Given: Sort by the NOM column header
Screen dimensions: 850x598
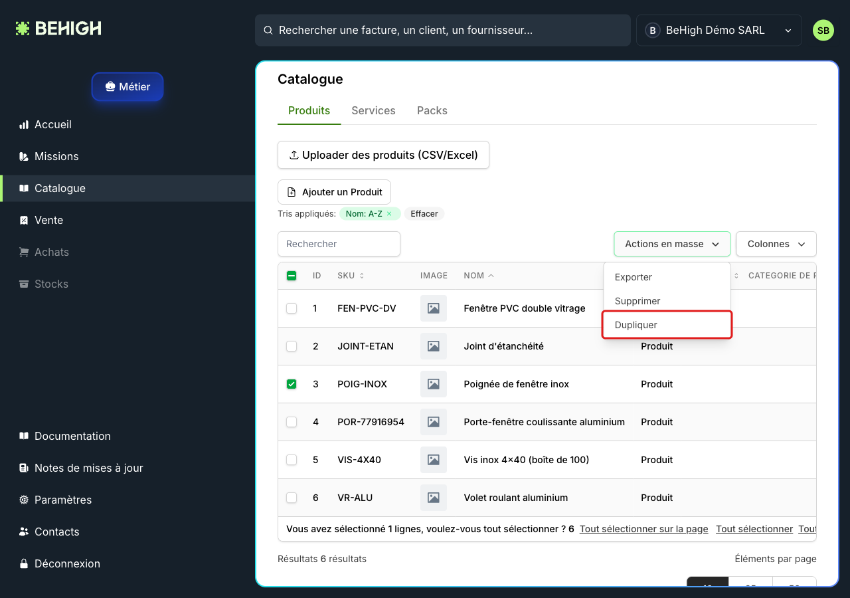Looking at the screenshot, I should click(x=479, y=276).
